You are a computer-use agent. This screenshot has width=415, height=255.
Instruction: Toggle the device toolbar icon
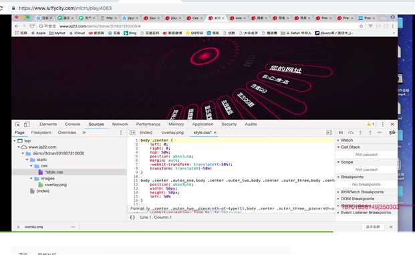[x=27, y=124]
